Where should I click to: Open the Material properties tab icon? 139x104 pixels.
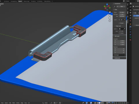pos(130,40)
